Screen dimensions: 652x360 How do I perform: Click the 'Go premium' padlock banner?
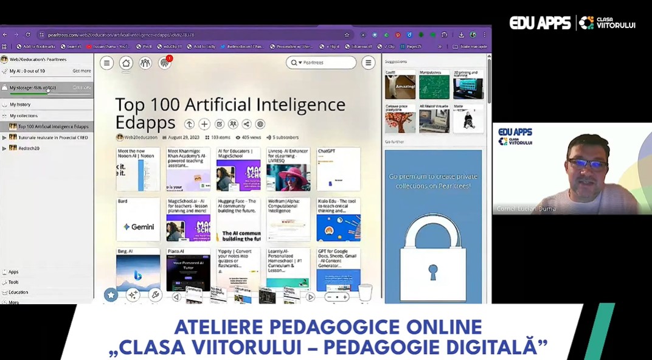tap(433, 227)
